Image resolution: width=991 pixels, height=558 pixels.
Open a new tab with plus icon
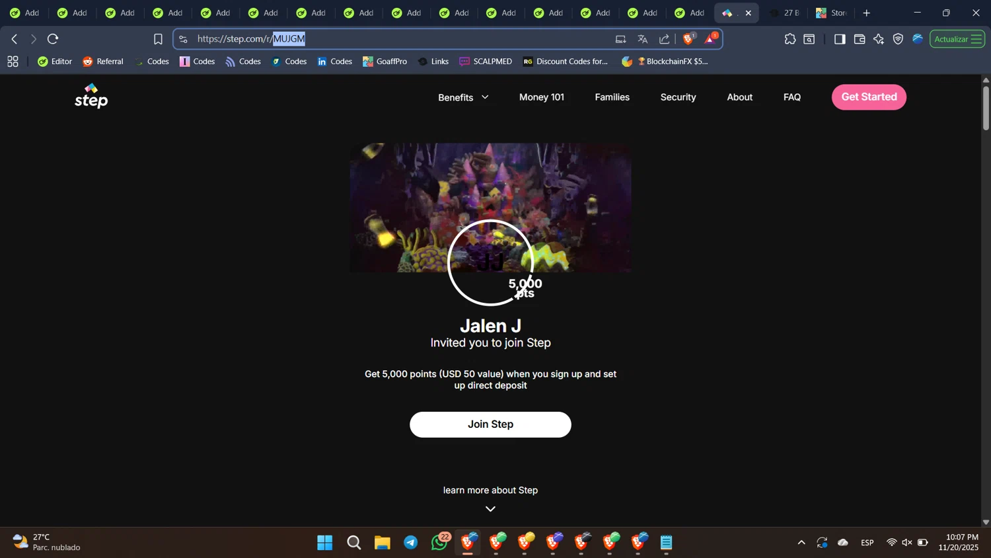(867, 13)
